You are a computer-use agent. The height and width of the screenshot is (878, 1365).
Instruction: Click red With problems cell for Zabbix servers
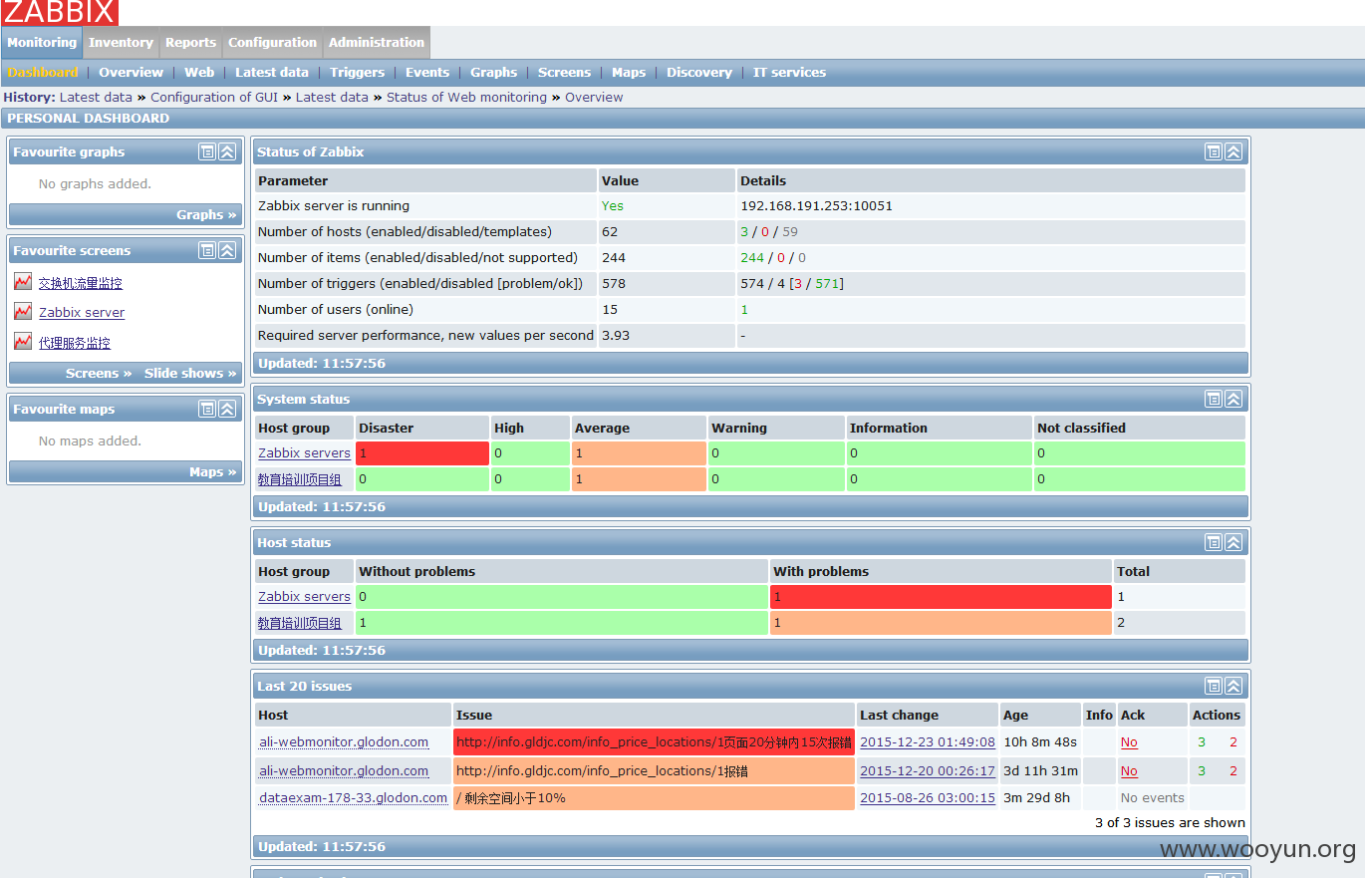tap(941, 597)
